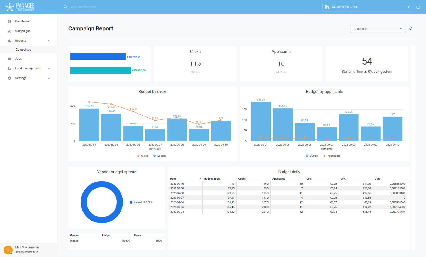Click the Jobs briefcase icon
426x257 pixels.
pos(9,59)
